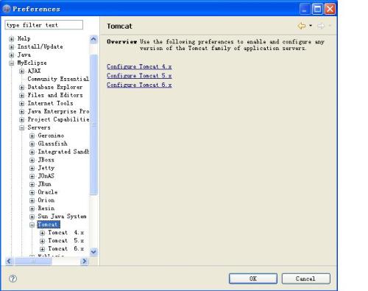Viewport: 368px width, 291px height.
Task: Expand the JOnAS server node
Action: (32, 177)
